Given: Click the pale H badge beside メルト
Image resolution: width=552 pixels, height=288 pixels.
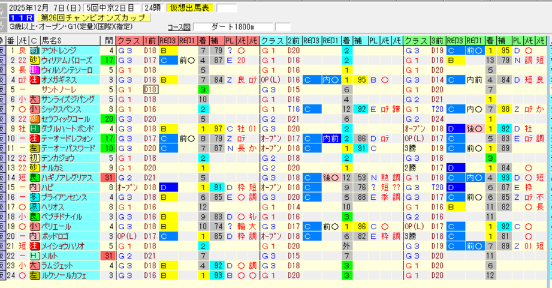Looking at the screenshot, I should pos(34,256).
